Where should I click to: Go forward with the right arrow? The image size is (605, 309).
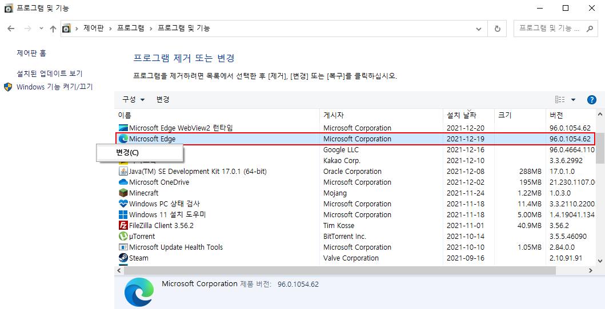tap(28, 29)
